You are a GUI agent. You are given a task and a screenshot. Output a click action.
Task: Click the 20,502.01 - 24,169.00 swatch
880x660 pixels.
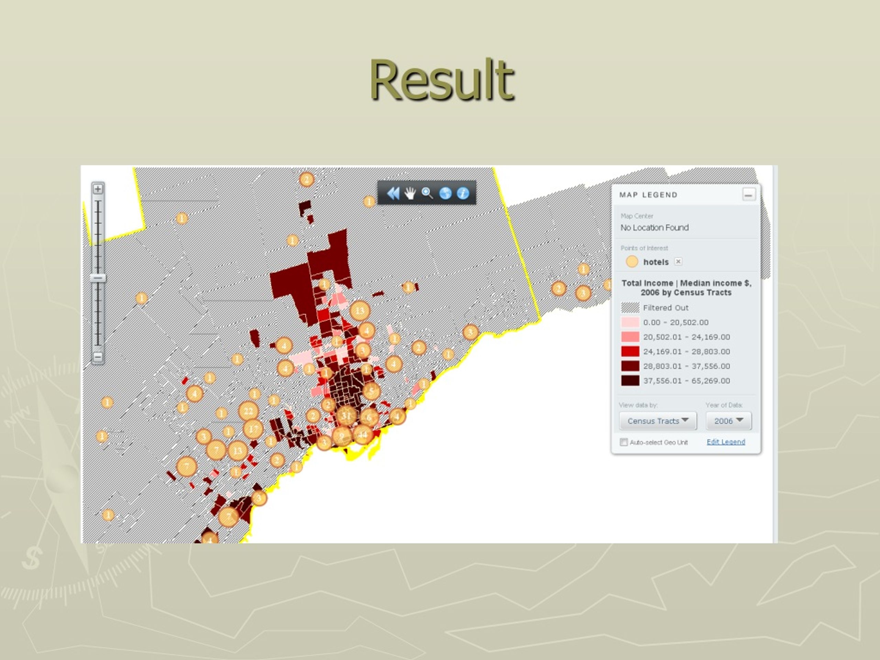[x=630, y=337]
